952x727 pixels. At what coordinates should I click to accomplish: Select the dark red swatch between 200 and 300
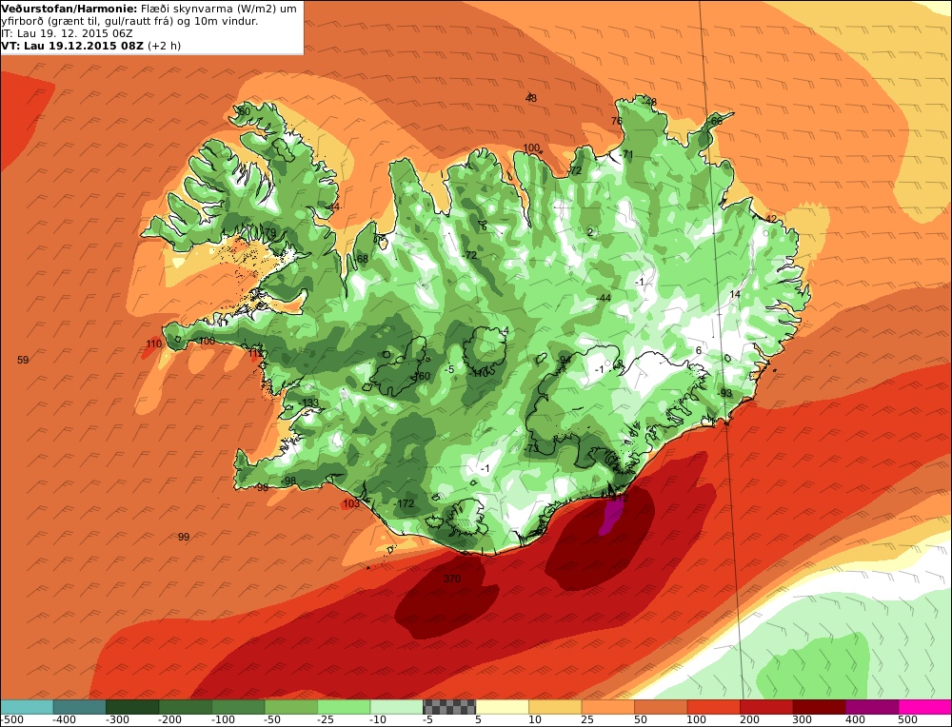(766, 706)
